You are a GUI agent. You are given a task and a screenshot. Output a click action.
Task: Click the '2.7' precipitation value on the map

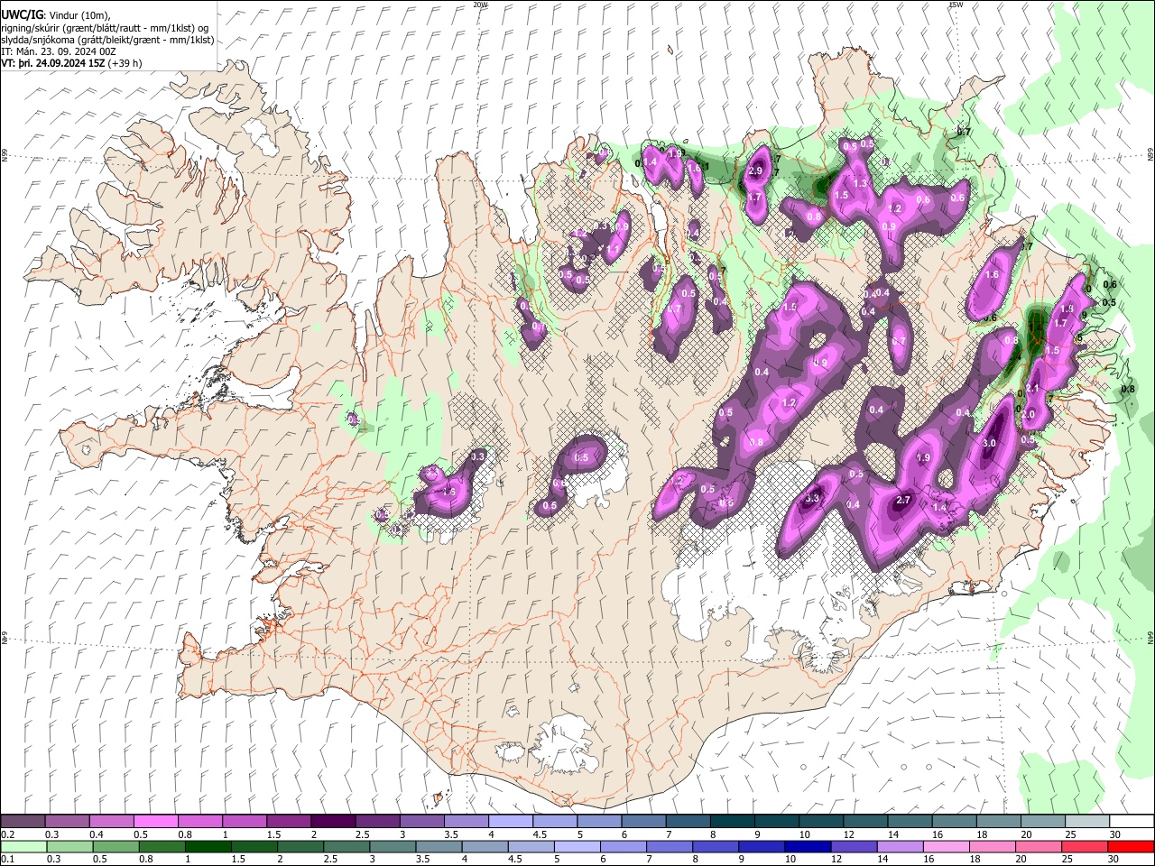(903, 500)
